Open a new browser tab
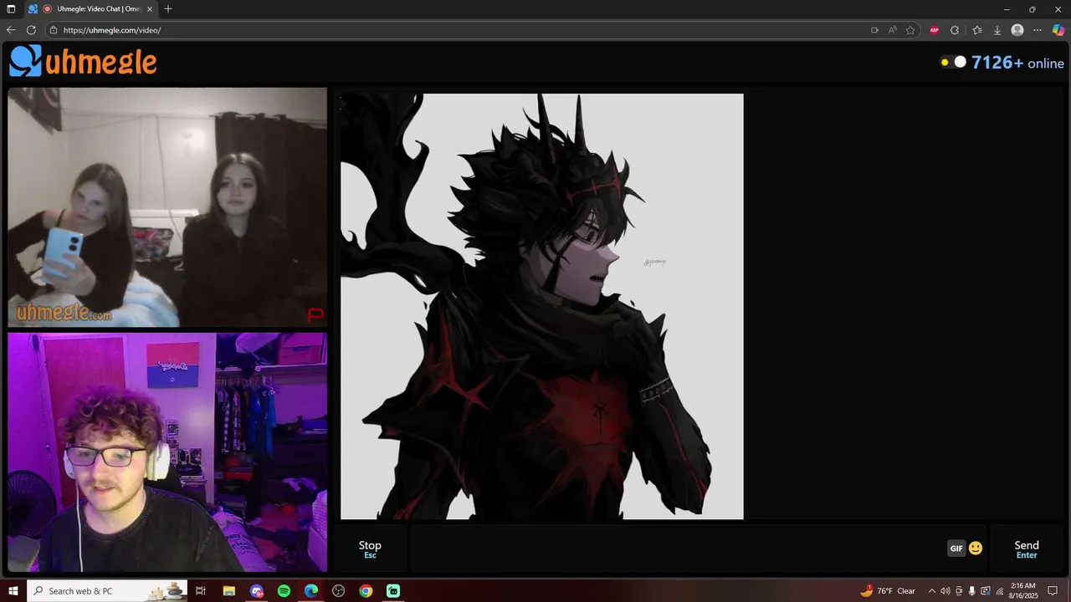Image resolution: width=1071 pixels, height=602 pixels. [x=168, y=8]
